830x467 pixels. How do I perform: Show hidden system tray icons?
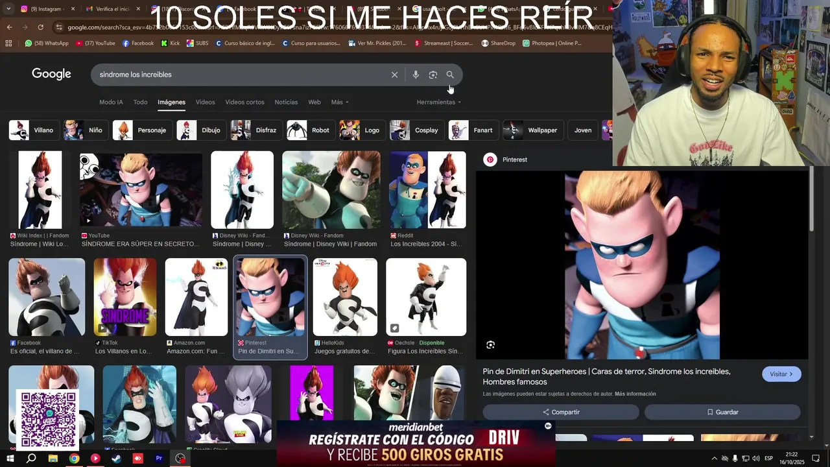714,459
